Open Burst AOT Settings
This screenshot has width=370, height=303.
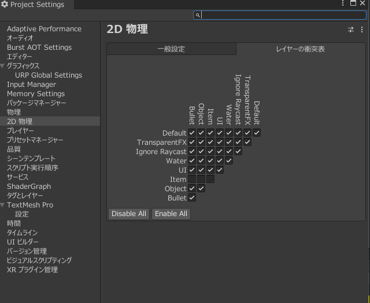pyautogui.click(x=39, y=48)
